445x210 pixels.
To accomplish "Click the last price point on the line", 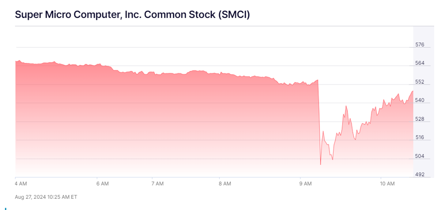I will pyautogui.click(x=413, y=91).
